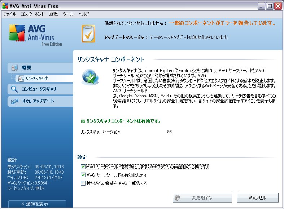Open コンピュータスキャナ from the sidebar
The image size is (284, 209).
coord(40,89)
